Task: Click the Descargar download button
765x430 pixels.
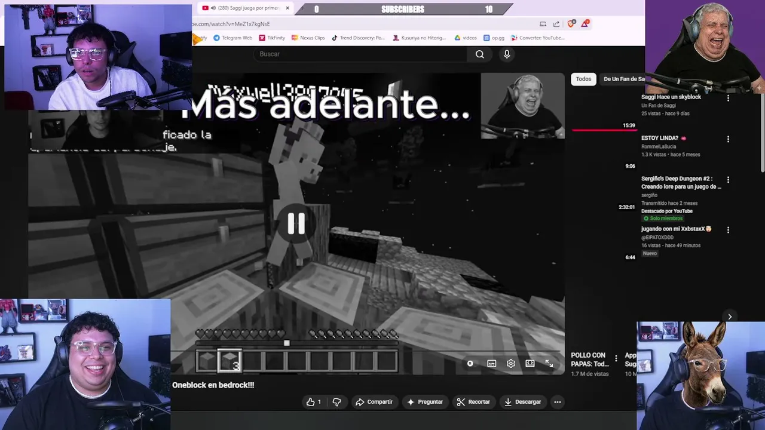Action: click(x=523, y=402)
